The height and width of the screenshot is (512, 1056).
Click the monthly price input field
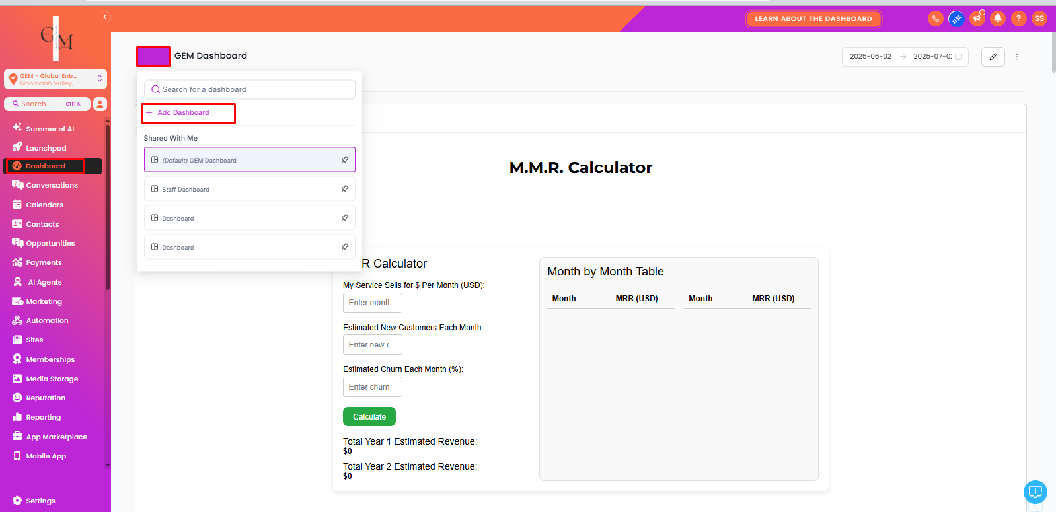click(x=373, y=303)
